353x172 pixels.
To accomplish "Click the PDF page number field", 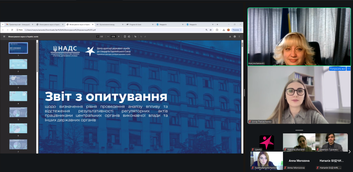I will (x=98, y=36).
